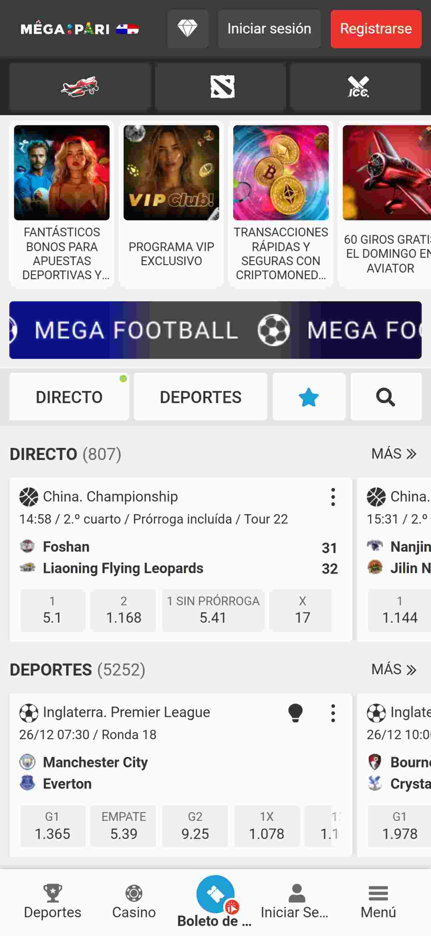Tap the lightbulb icon on Manchester City match
Viewport: 431px width, 936px height.
295,712
